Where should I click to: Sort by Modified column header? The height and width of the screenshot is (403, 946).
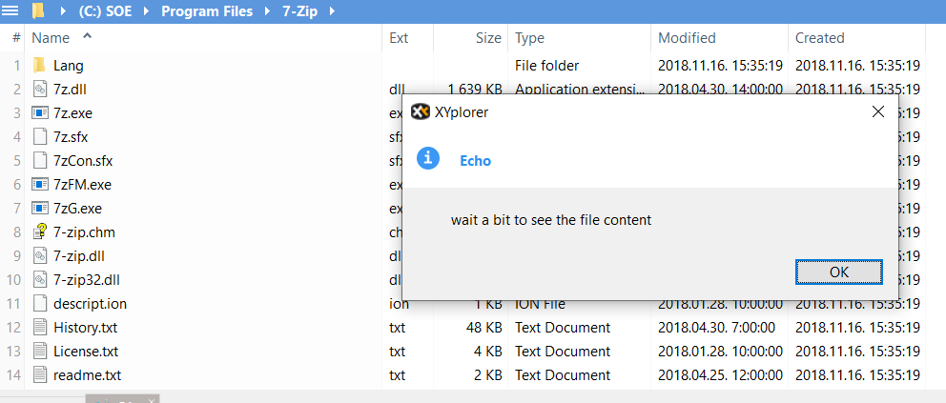click(687, 38)
